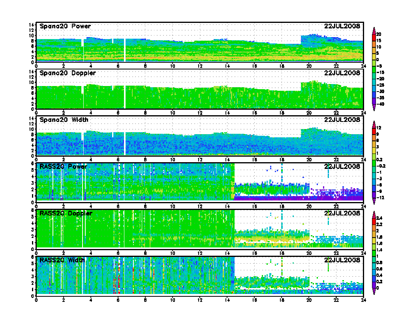This screenshot has width=417, height=322.
Task: Click pink top arrow of the middle colorbar
Action: pyautogui.click(x=374, y=125)
